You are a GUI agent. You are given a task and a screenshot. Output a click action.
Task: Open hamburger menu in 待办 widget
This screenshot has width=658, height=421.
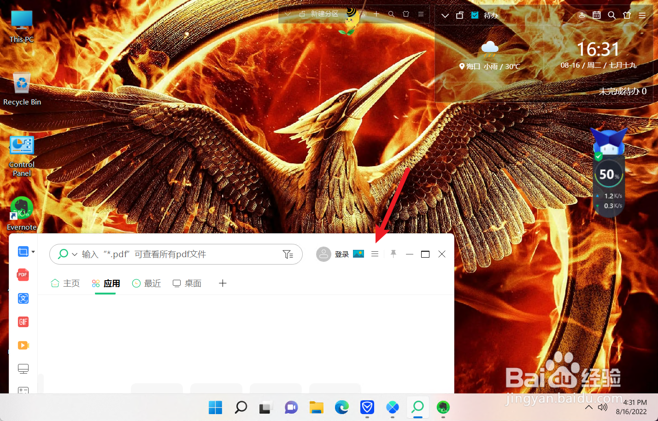(642, 15)
